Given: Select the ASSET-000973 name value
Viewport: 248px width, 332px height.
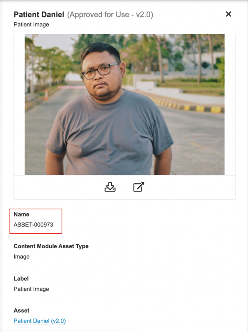Looking at the screenshot, I should click(33, 225).
